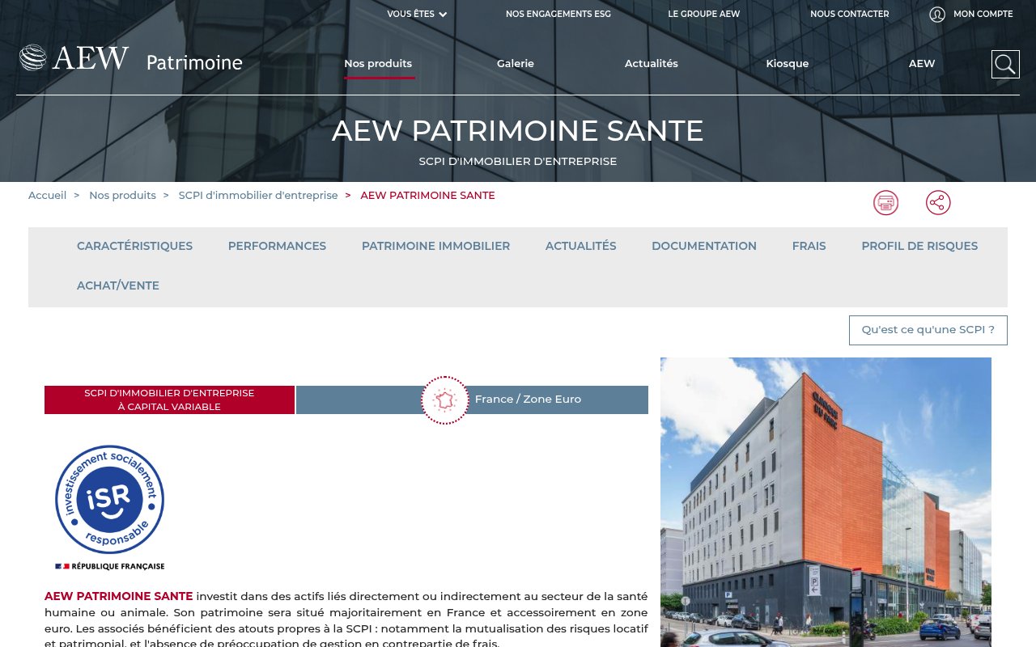Click France / Zone Euro label
The height and width of the screenshot is (647, 1036).
click(528, 400)
